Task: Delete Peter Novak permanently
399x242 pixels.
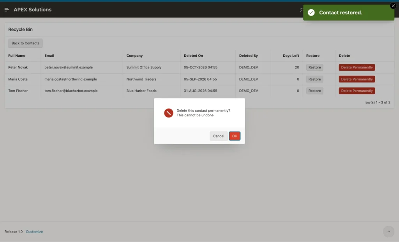Action: pos(357,67)
